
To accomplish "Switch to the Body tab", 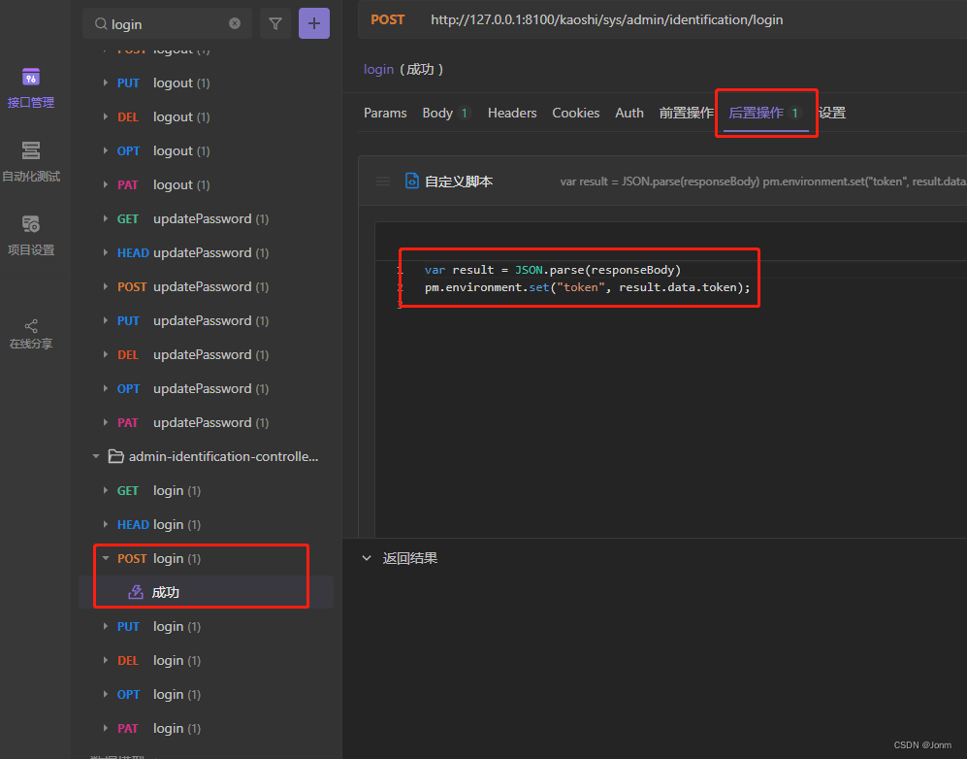I will [x=436, y=113].
